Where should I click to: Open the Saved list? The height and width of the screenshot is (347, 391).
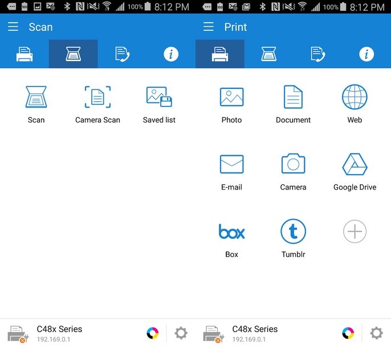coord(159,105)
